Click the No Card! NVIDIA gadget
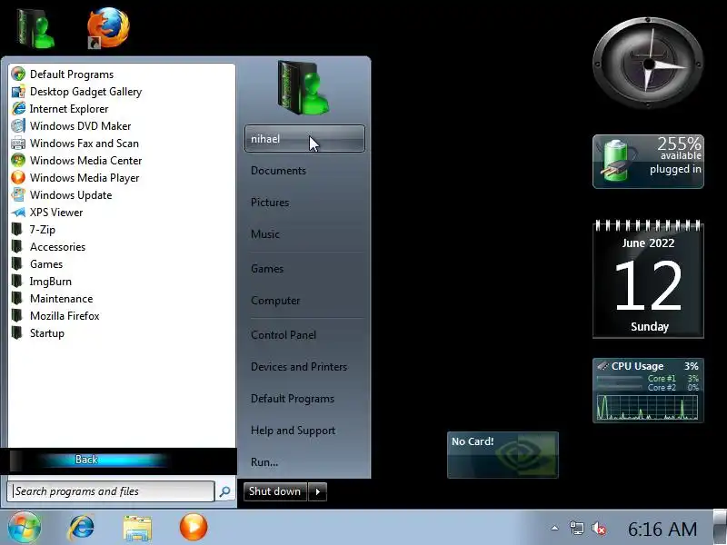The width and height of the screenshot is (727, 545). click(503, 455)
